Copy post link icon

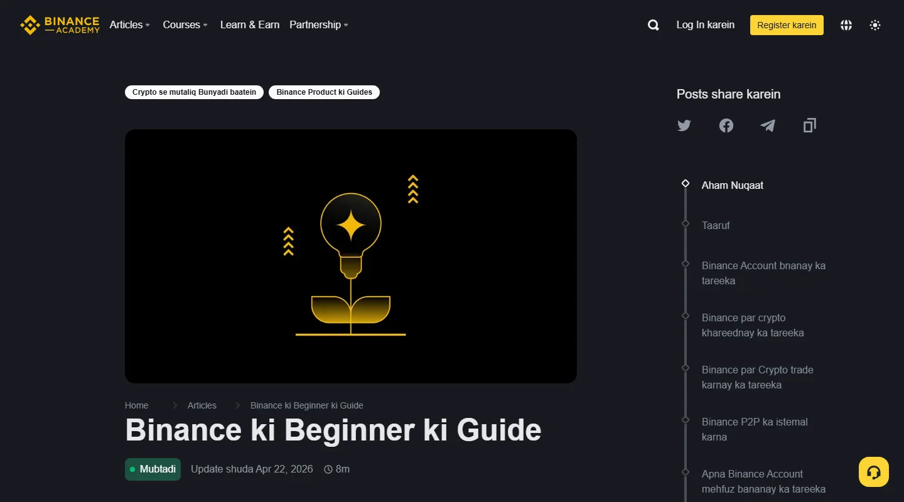point(810,125)
